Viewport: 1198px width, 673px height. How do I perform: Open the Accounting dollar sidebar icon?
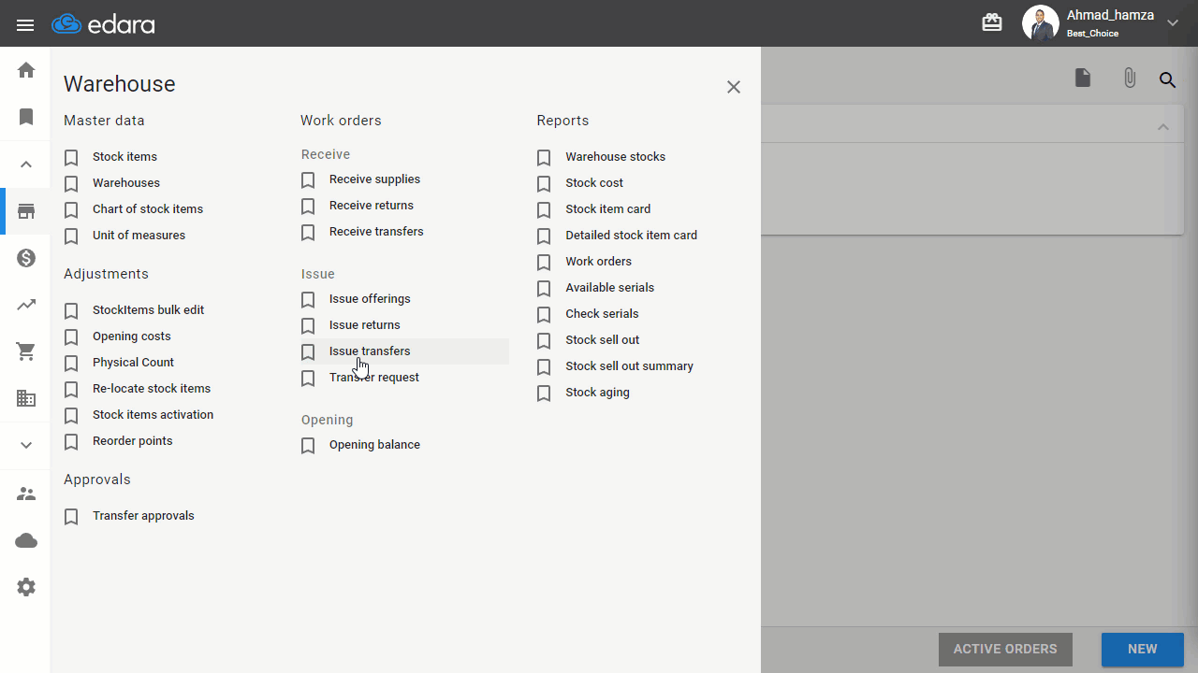click(26, 258)
